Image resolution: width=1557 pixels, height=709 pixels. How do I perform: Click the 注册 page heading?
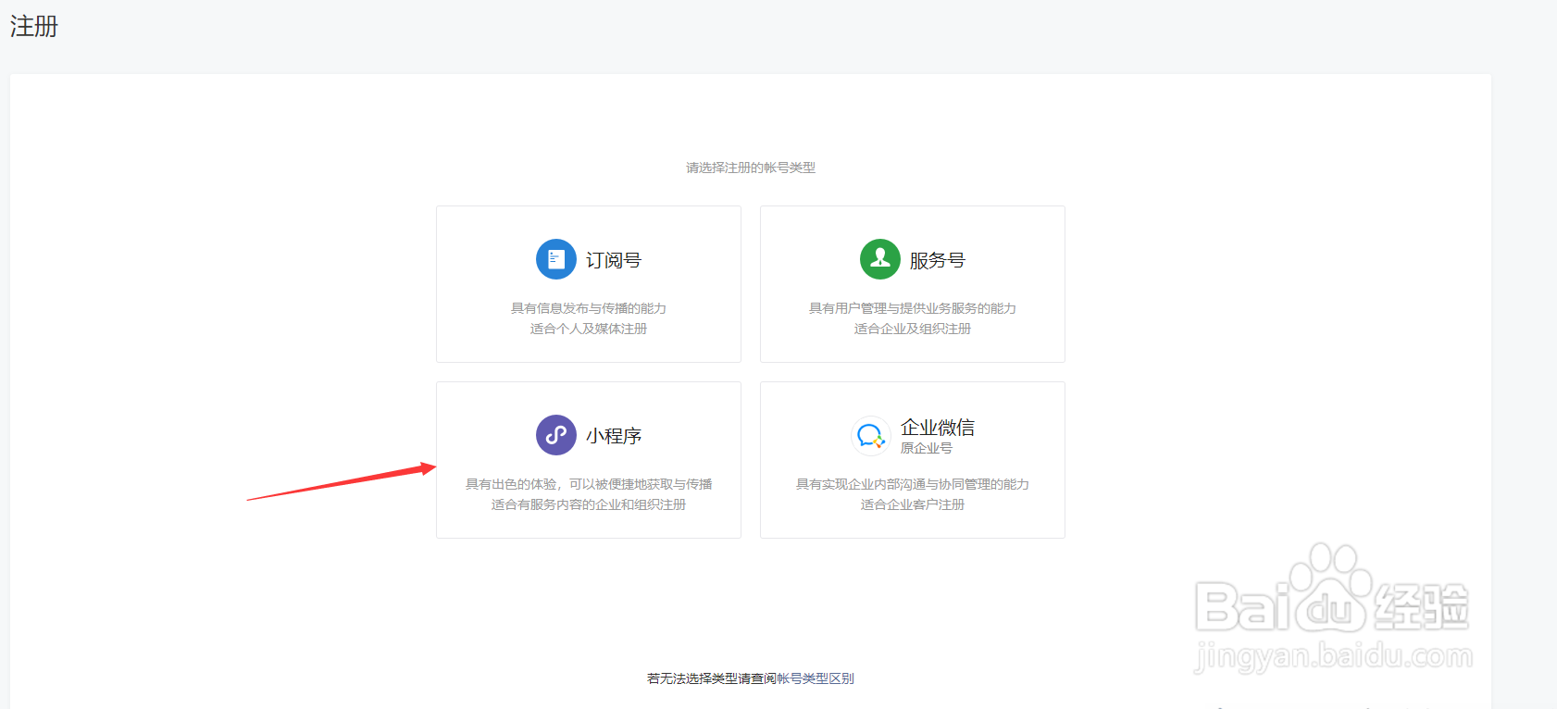point(34,26)
